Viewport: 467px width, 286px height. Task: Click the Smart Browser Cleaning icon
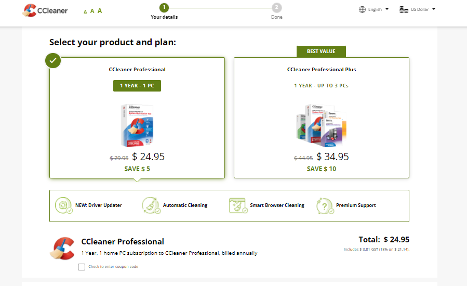tap(238, 205)
